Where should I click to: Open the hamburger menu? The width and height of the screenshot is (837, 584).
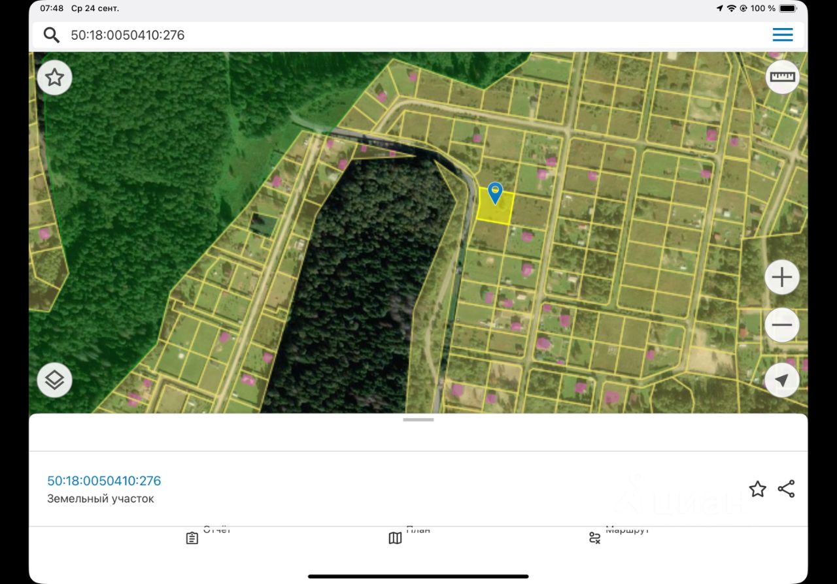tap(783, 35)
